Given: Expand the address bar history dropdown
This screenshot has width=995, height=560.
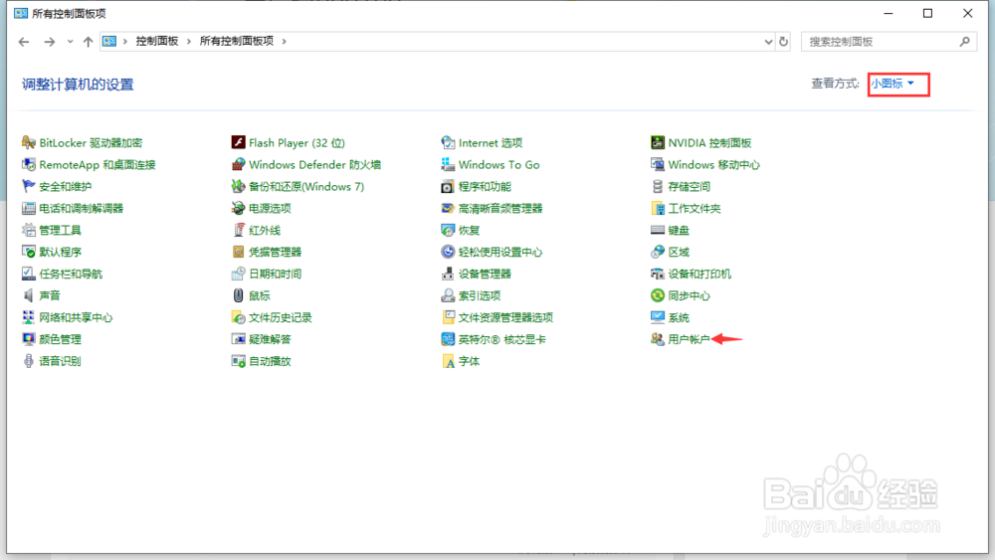Looking at the screenshot, I should tap(768, 41).
